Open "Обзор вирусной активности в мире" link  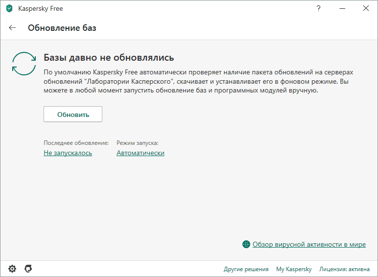click(309, 244)
